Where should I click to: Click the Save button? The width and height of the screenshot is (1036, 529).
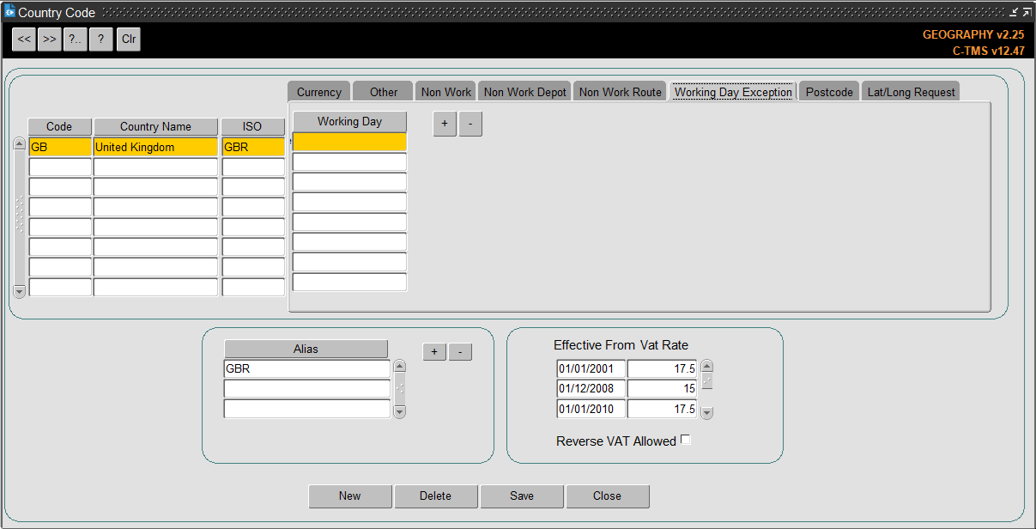[x=522, y=496]
